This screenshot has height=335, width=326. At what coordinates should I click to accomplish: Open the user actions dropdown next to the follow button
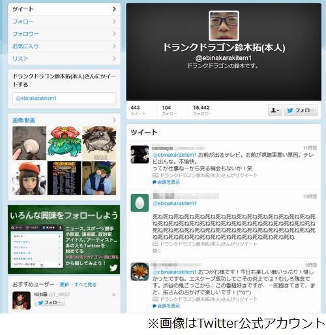point(275,110)
